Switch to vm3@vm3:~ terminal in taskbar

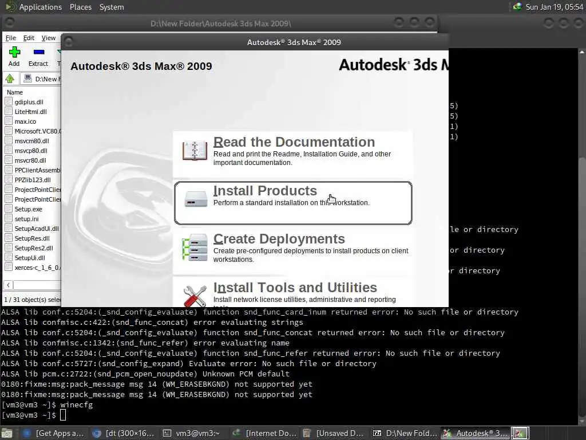192,433
